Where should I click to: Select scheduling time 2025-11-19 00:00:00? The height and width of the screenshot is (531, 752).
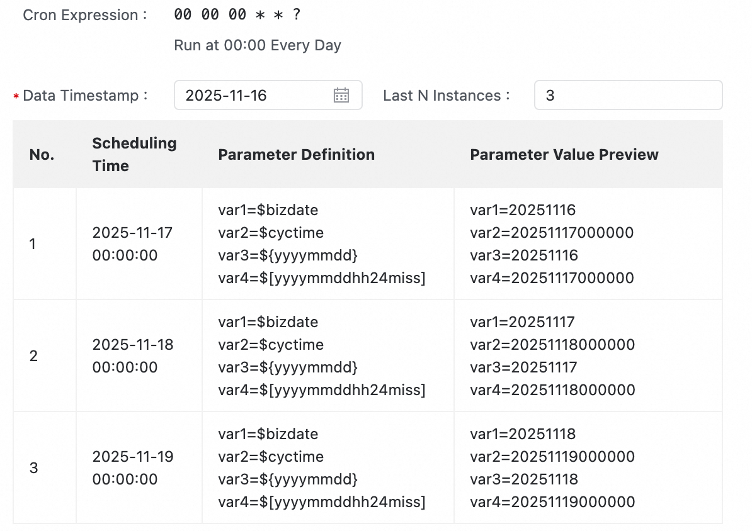(133, 467)
